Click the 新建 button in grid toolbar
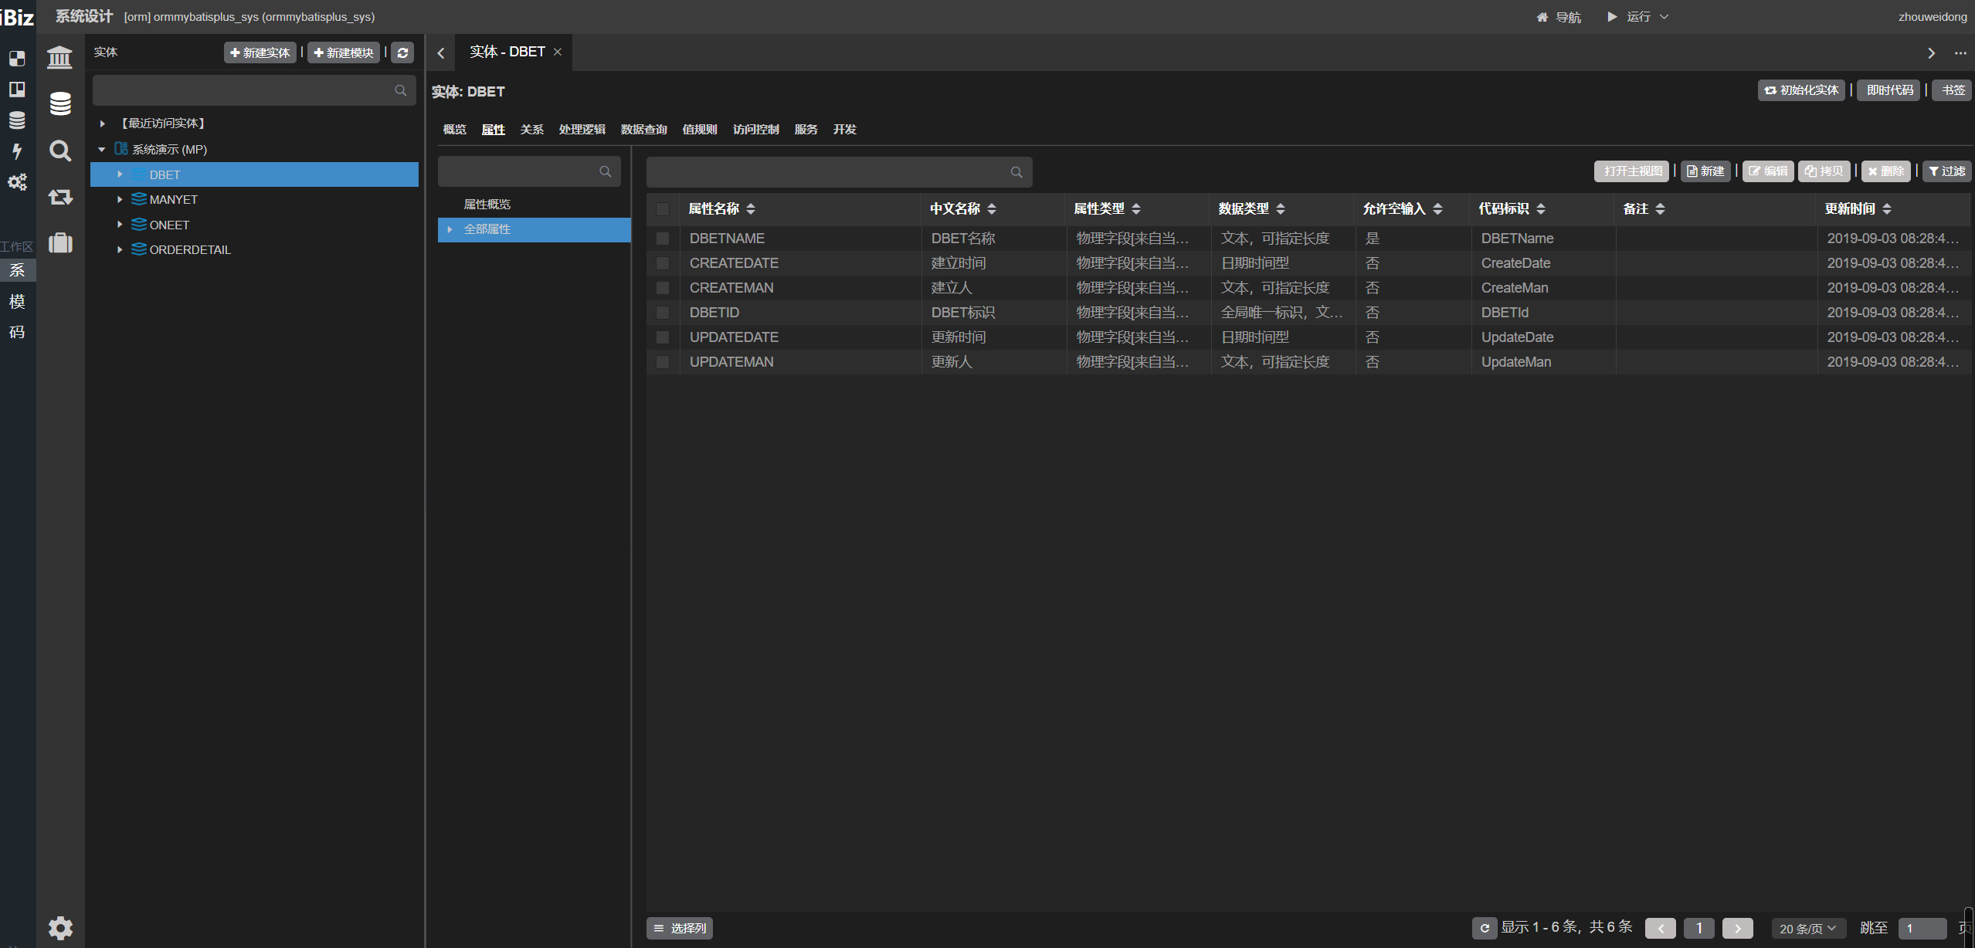Screen dimensions: 1975x948 click(x=1705, y=171)
